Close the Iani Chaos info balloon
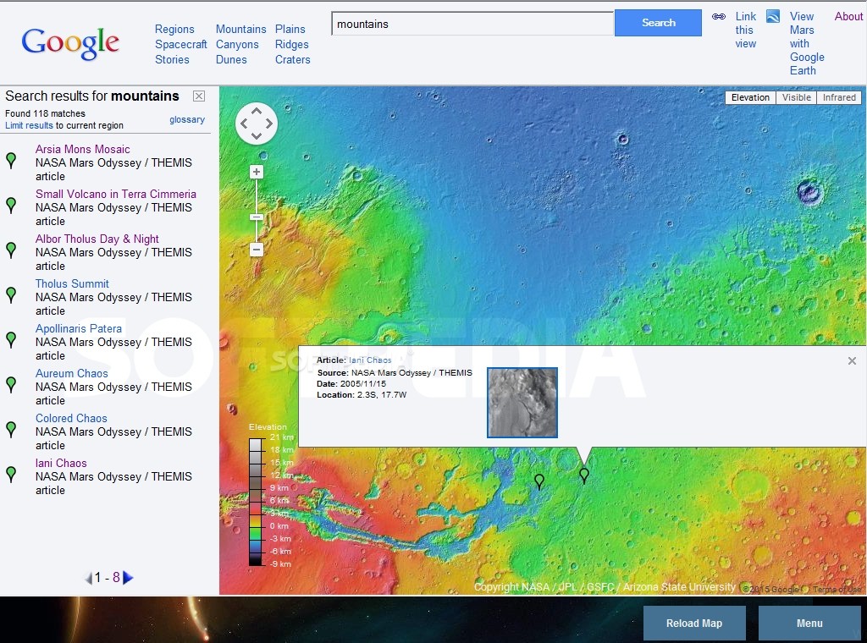The height and width of the screenshot is (643, 867). tap(852, 360)
